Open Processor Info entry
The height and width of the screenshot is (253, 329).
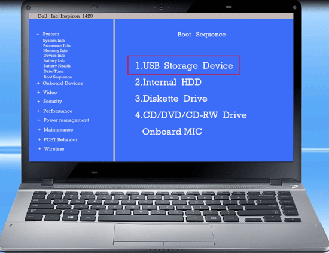point(57,45)
